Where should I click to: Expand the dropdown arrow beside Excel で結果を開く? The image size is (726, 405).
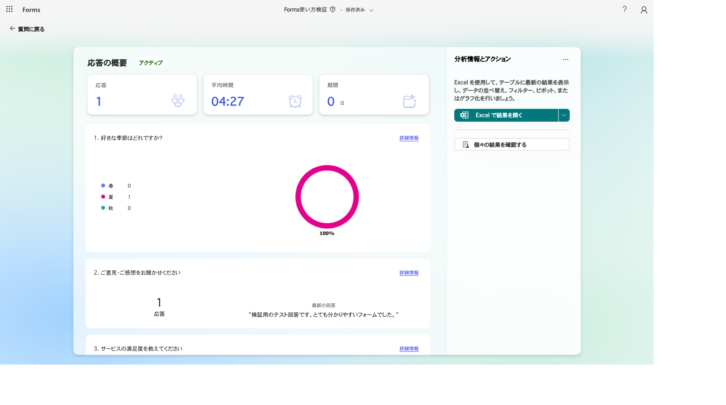(x=564, y=115)
